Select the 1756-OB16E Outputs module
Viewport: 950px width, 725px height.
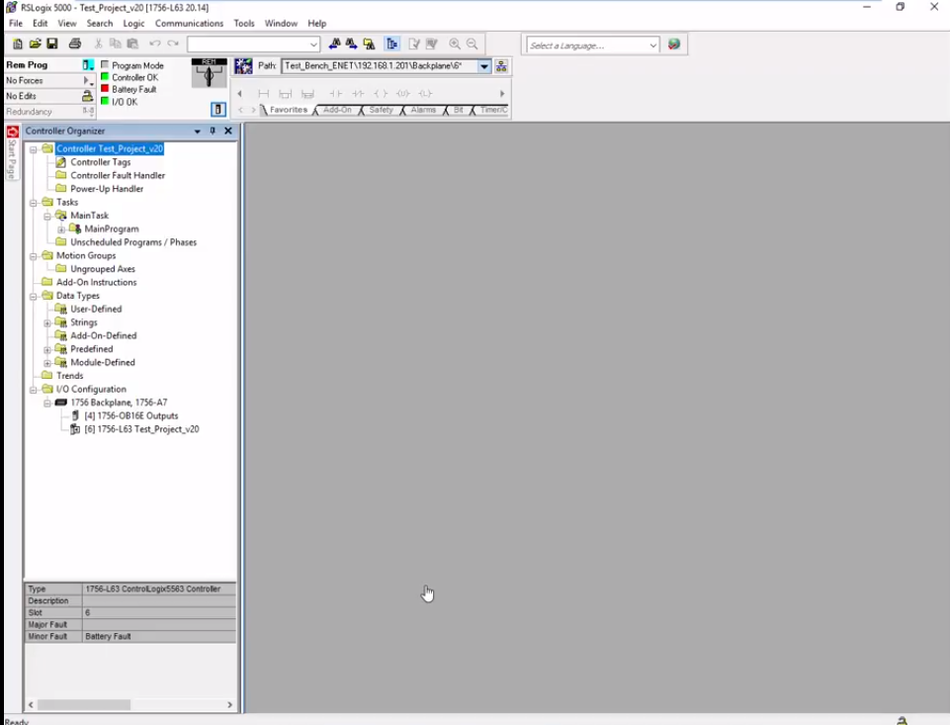pyautogui.click(x=137, y=416)
